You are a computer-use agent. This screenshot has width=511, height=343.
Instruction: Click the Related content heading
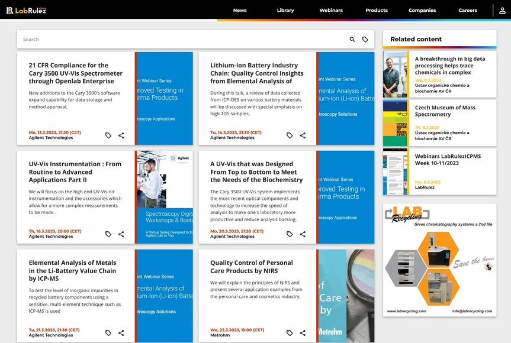(416, 39)
